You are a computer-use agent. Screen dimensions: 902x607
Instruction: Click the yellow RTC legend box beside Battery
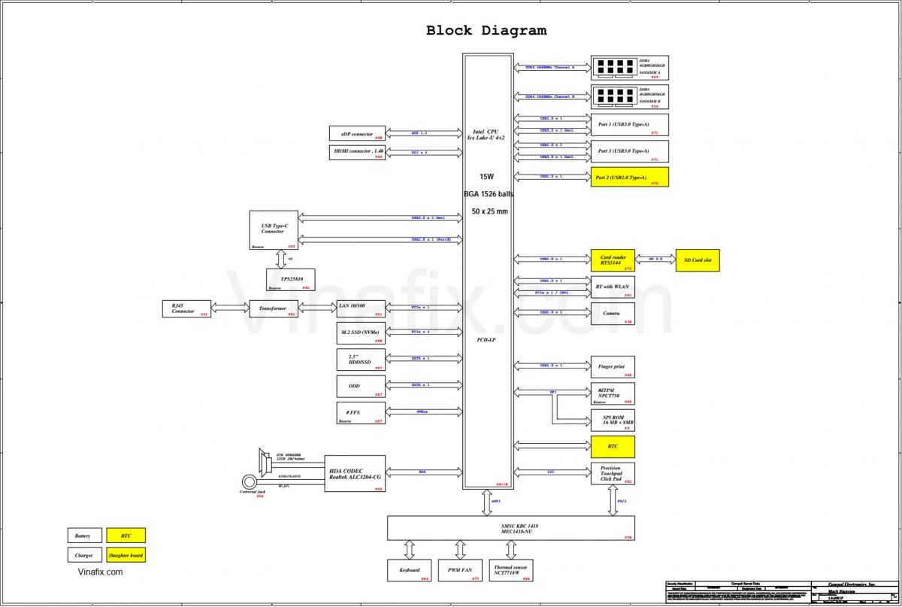click(126, 536)
